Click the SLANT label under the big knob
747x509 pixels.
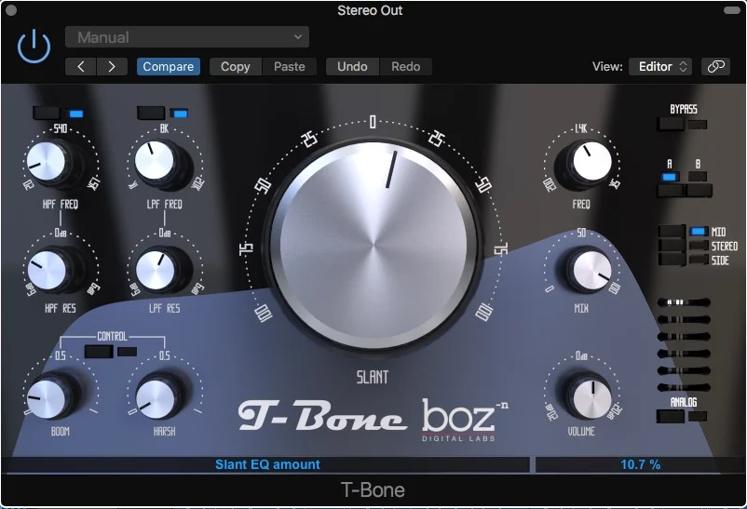tap(373, 377)
